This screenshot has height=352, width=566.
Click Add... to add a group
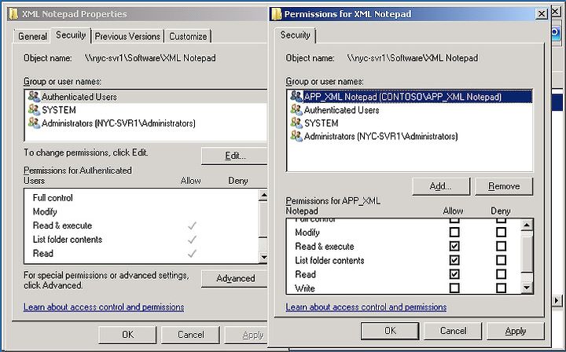[x=441, y=186]
